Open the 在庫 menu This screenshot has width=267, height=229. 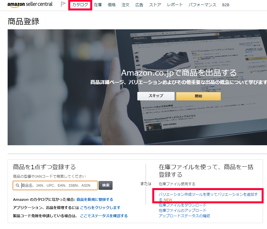[x=98, y=5]
